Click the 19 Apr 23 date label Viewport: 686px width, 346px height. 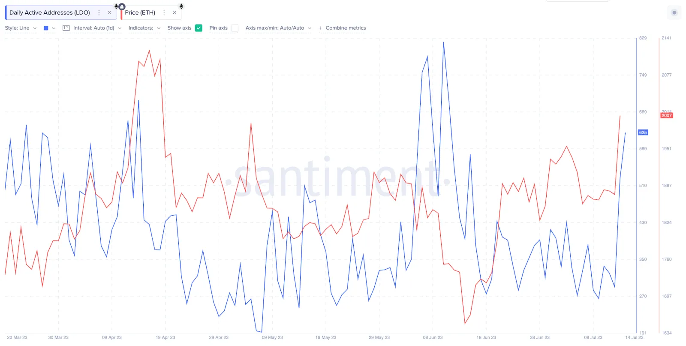165,337
